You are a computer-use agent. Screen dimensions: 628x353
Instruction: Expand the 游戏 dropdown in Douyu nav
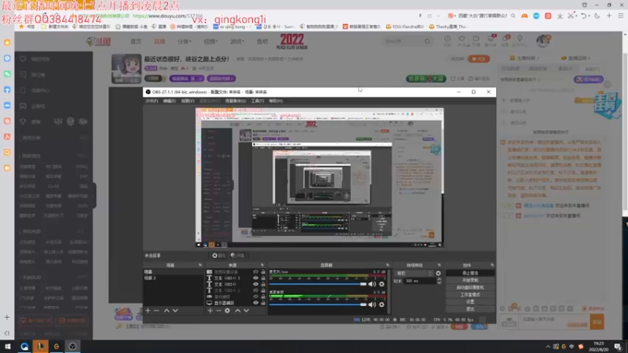237,42
